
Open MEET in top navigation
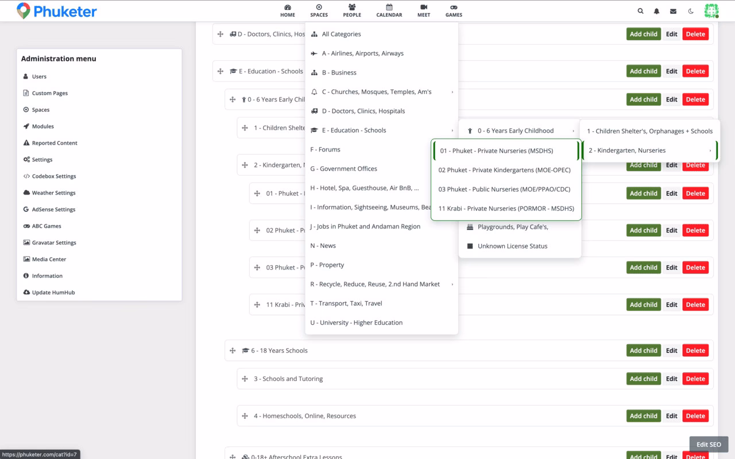(424, 11)
